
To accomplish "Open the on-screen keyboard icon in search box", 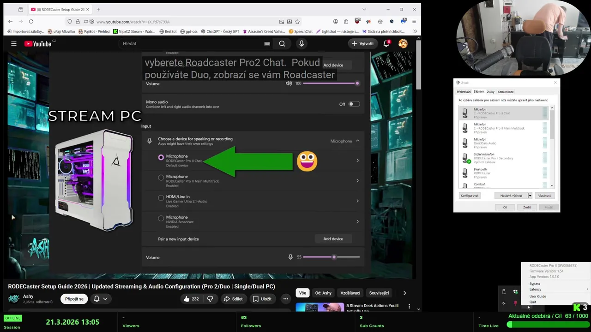I will (267, 44).
